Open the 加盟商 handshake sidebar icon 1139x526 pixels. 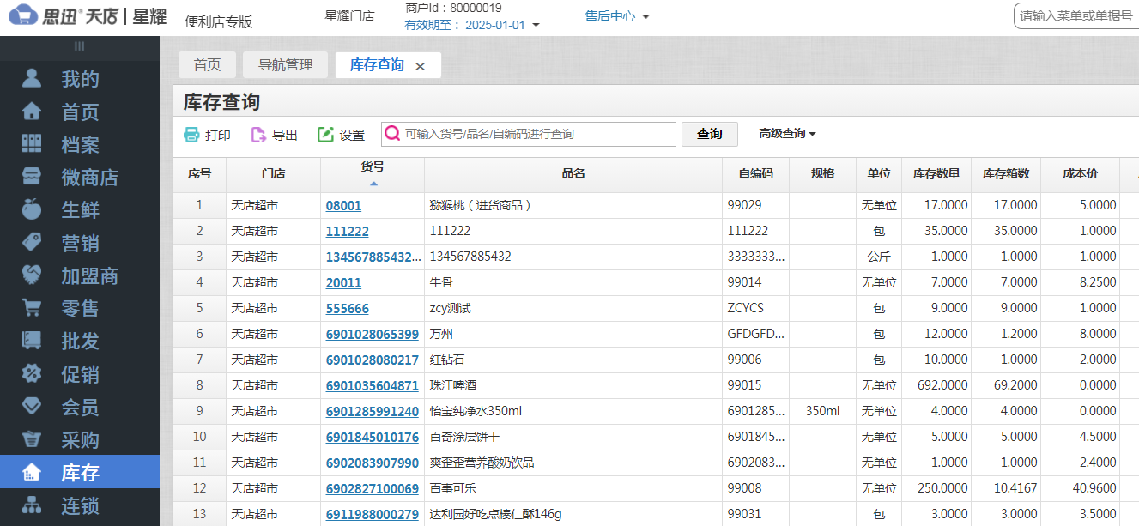point(32,275)
